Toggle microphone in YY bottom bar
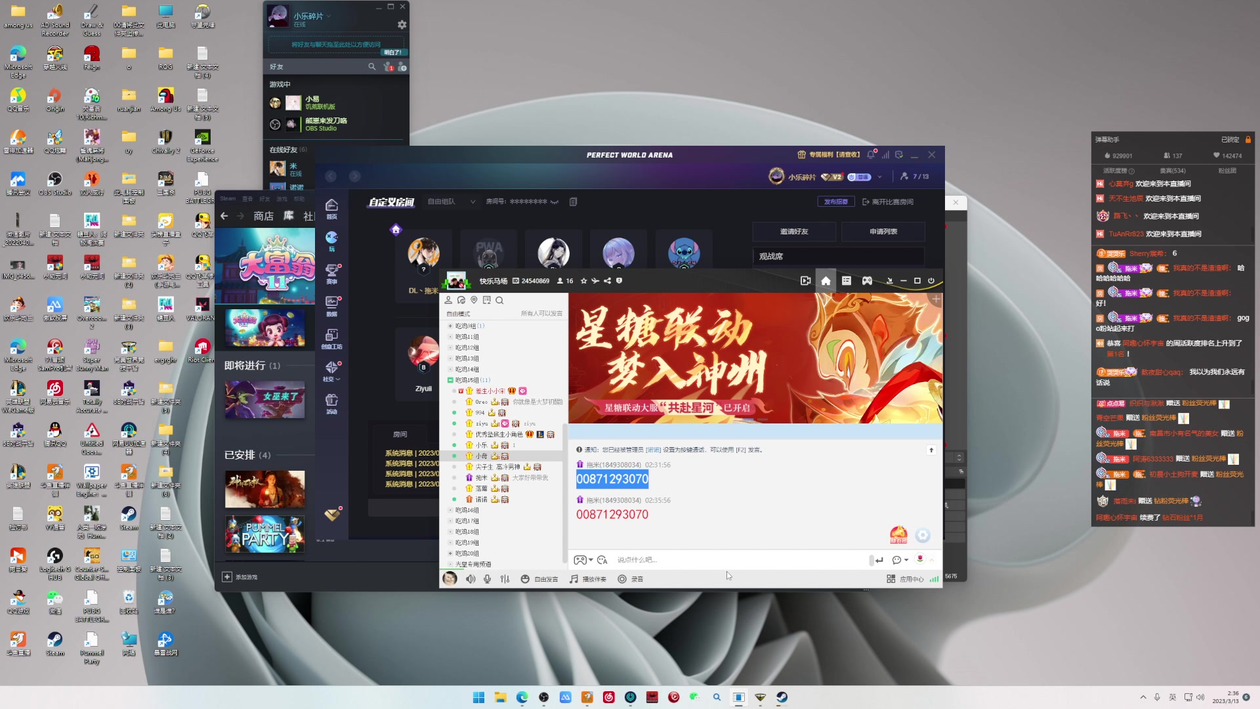 487,579
